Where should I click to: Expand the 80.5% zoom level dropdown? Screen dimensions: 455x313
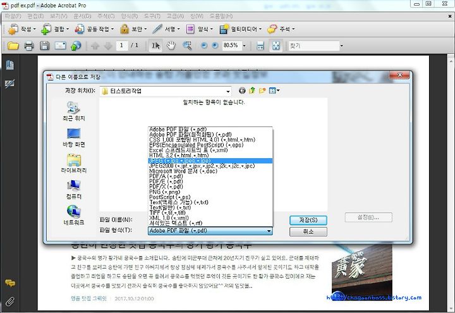pyautogui.click(x=244, y=46)
